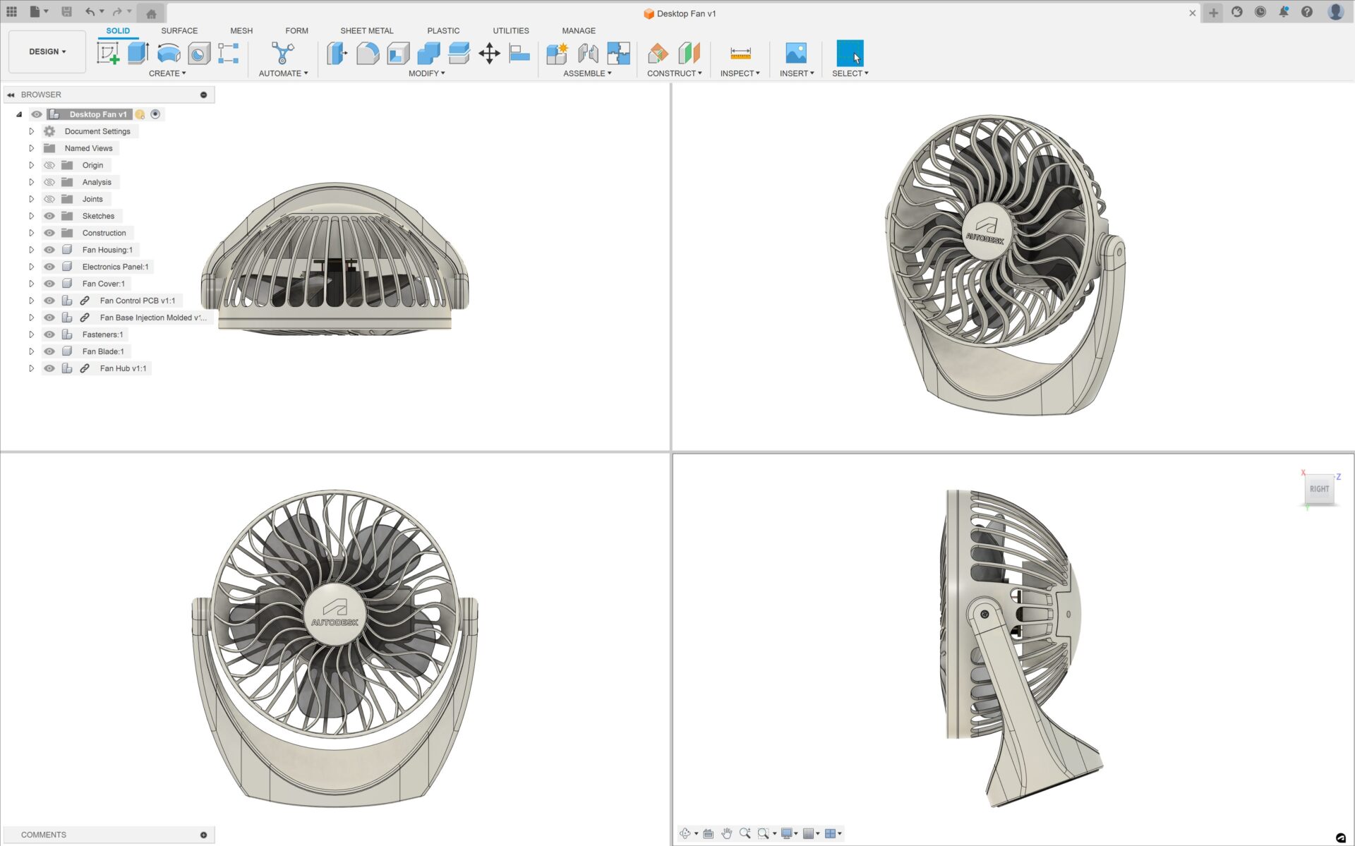Image resolution: width=1355 pixels, height=846 pixels.
Task: Select the Fillet tool in Modify
Action: (368, 53)
